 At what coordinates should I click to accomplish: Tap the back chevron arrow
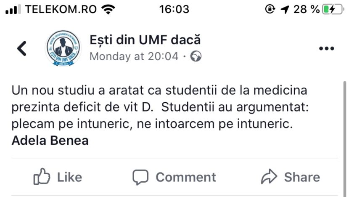tap(22, 49)
